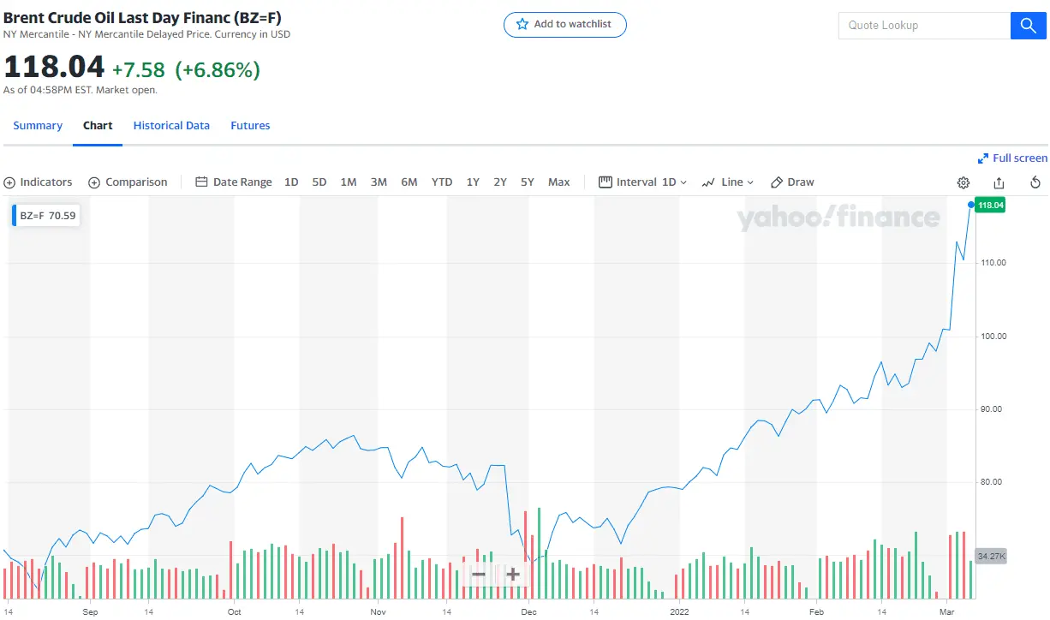Focus the Quote Lookup search field
Viewport: 1050px width, 620px height.
[x=924, y=26]
